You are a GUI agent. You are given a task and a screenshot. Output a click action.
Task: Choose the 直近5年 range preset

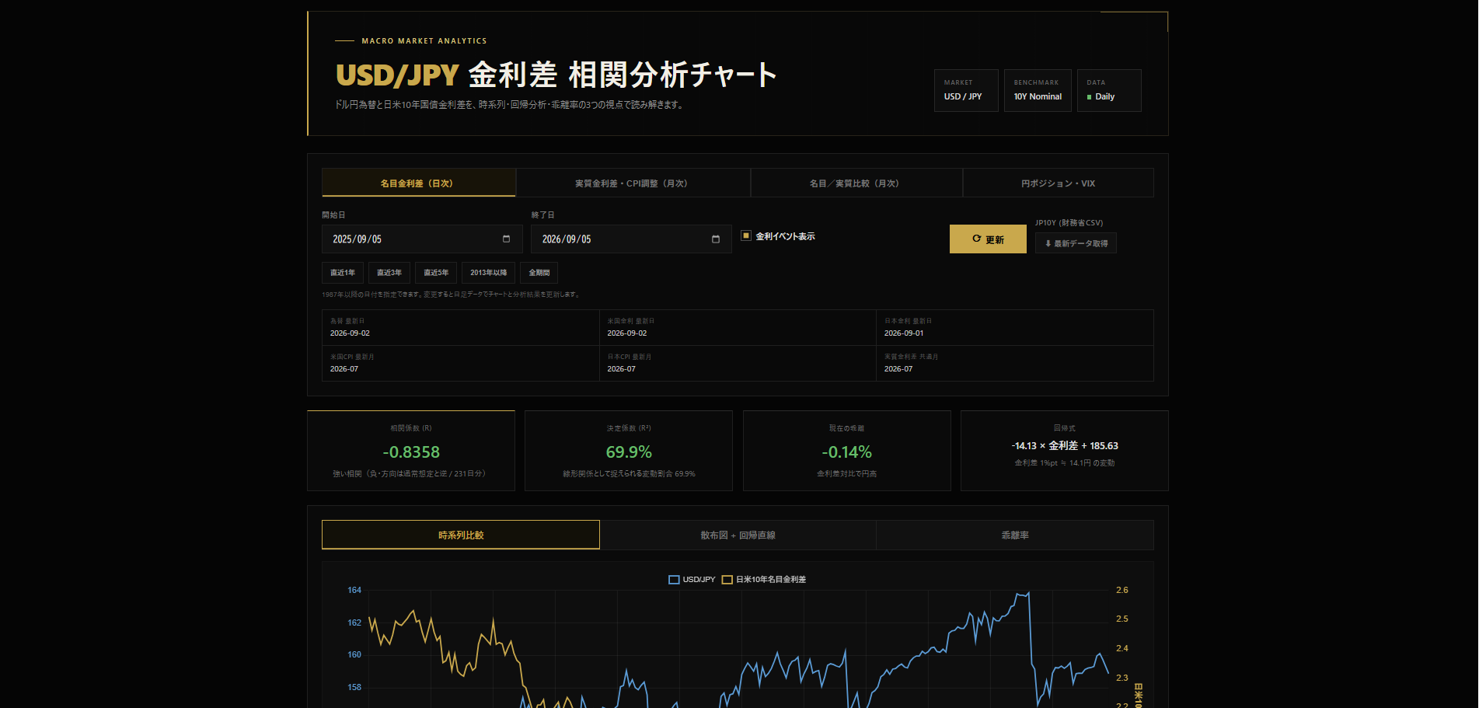tap(436, 273)
